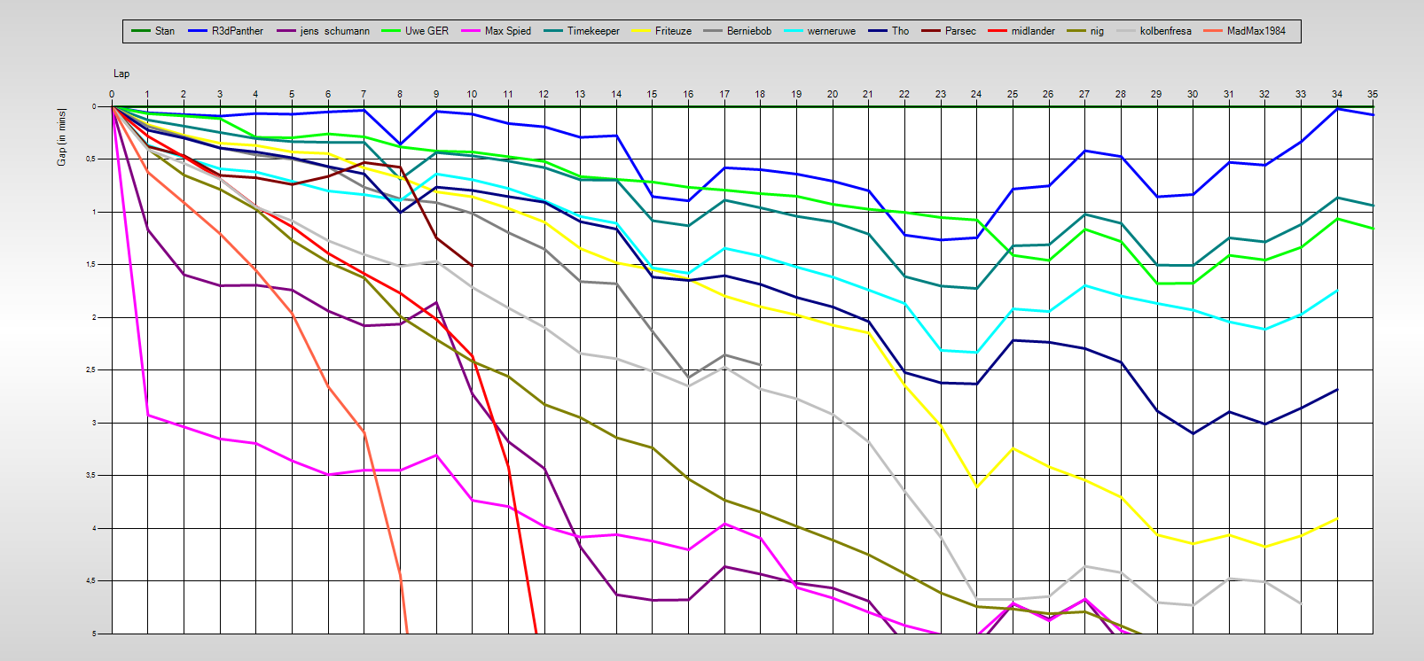Click the Tho legend label

tap(900, 31)
